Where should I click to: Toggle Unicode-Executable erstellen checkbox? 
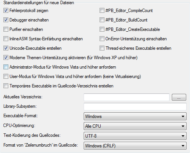pyautogui.click(x=6, y=48)
